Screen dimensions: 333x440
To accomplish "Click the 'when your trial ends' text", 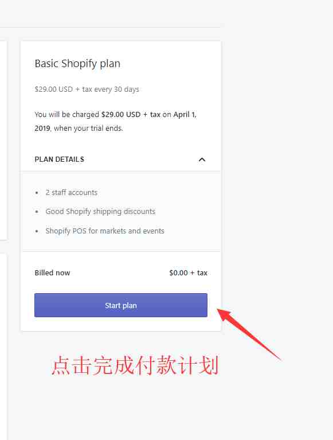I will tap(88, 129).
